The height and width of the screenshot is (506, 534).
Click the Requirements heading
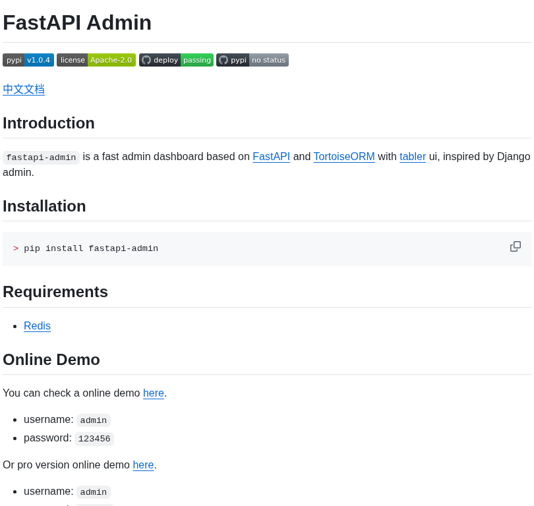tap(55, 292)
